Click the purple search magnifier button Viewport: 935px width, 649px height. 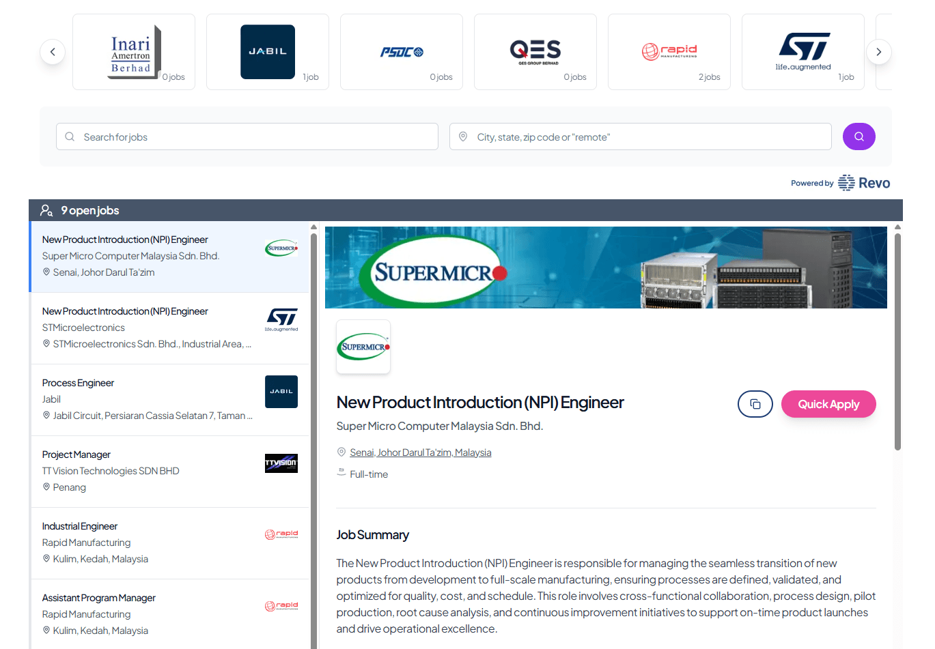click(x=859, y=136)
